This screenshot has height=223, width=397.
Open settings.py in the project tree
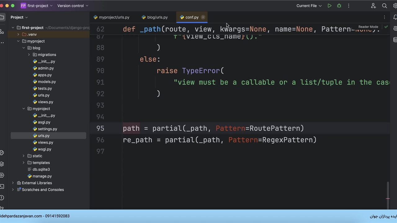click(x=47, y=129)
